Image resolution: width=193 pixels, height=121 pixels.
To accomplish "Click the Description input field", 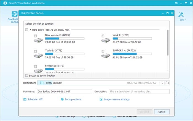I will 139,91.
